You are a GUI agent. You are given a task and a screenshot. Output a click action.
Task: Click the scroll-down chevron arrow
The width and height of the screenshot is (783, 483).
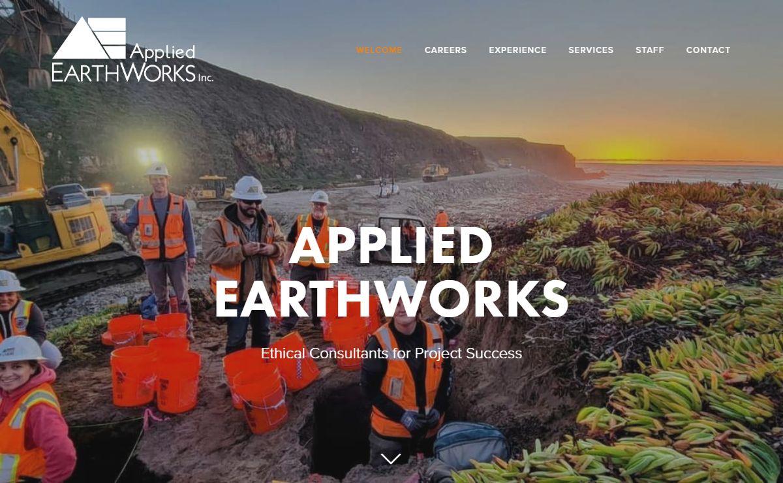pyautogui.click(x=391, y=459)
